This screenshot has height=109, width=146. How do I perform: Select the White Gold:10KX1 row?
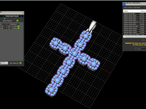pos(134,28)
